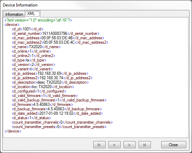Select the XML tab
Screen dimensions: 192x153
click(x=33, y=14)
